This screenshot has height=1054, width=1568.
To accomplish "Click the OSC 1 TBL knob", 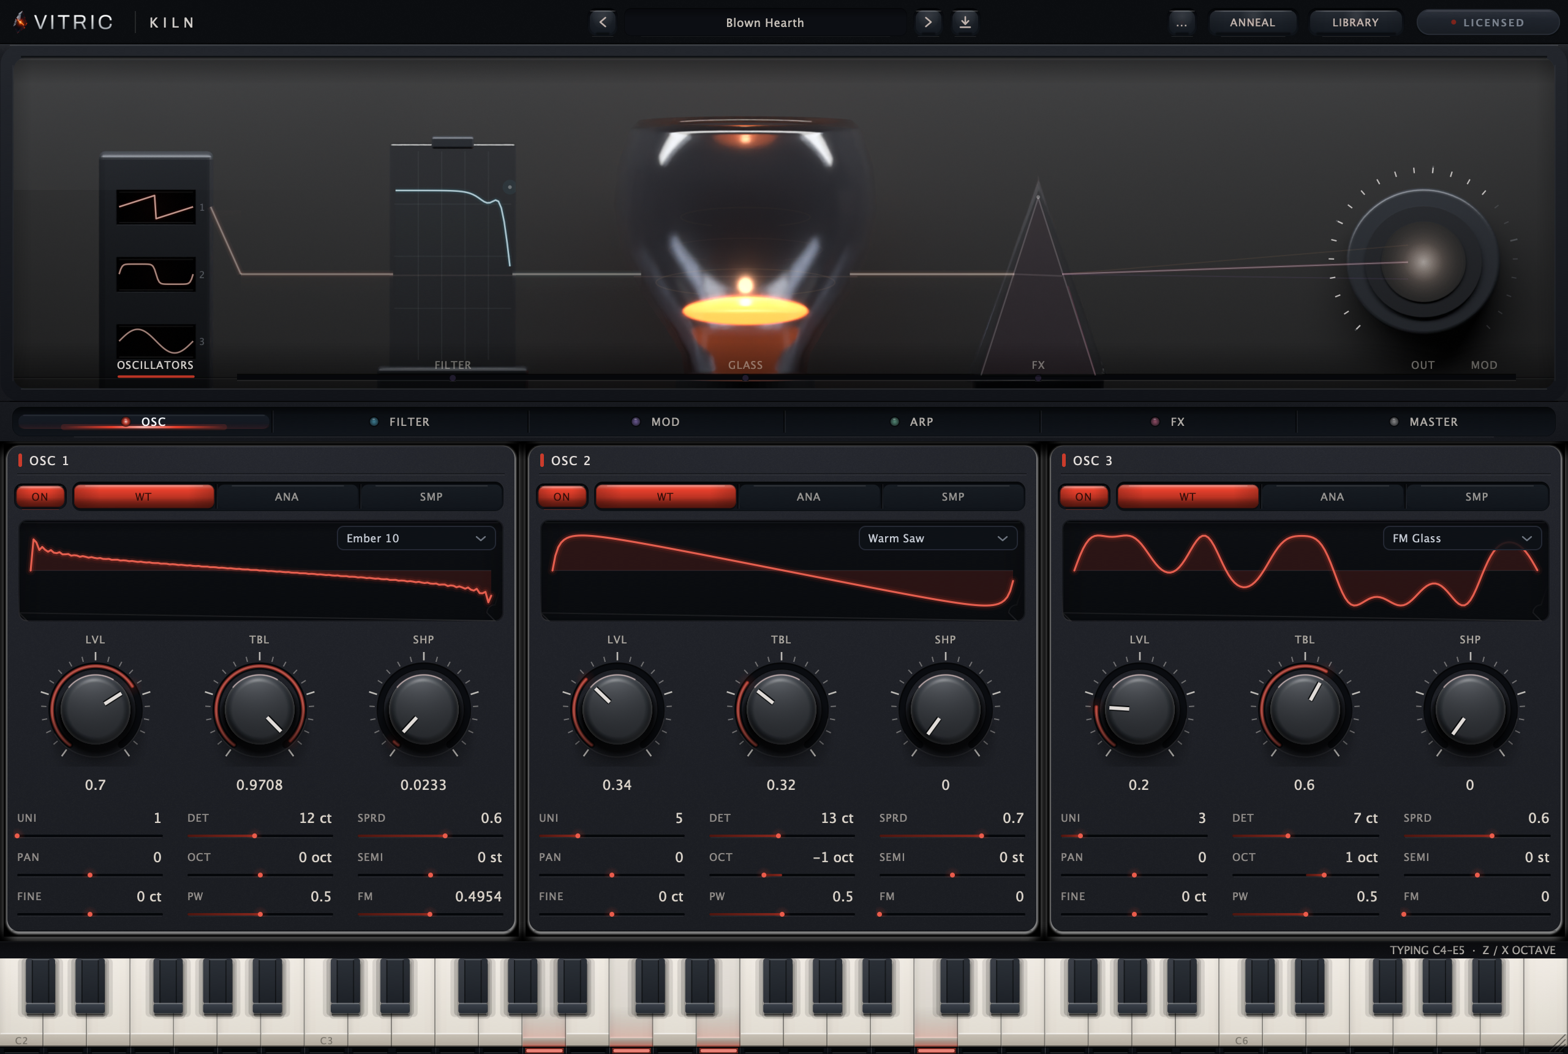I will point(259,708).
